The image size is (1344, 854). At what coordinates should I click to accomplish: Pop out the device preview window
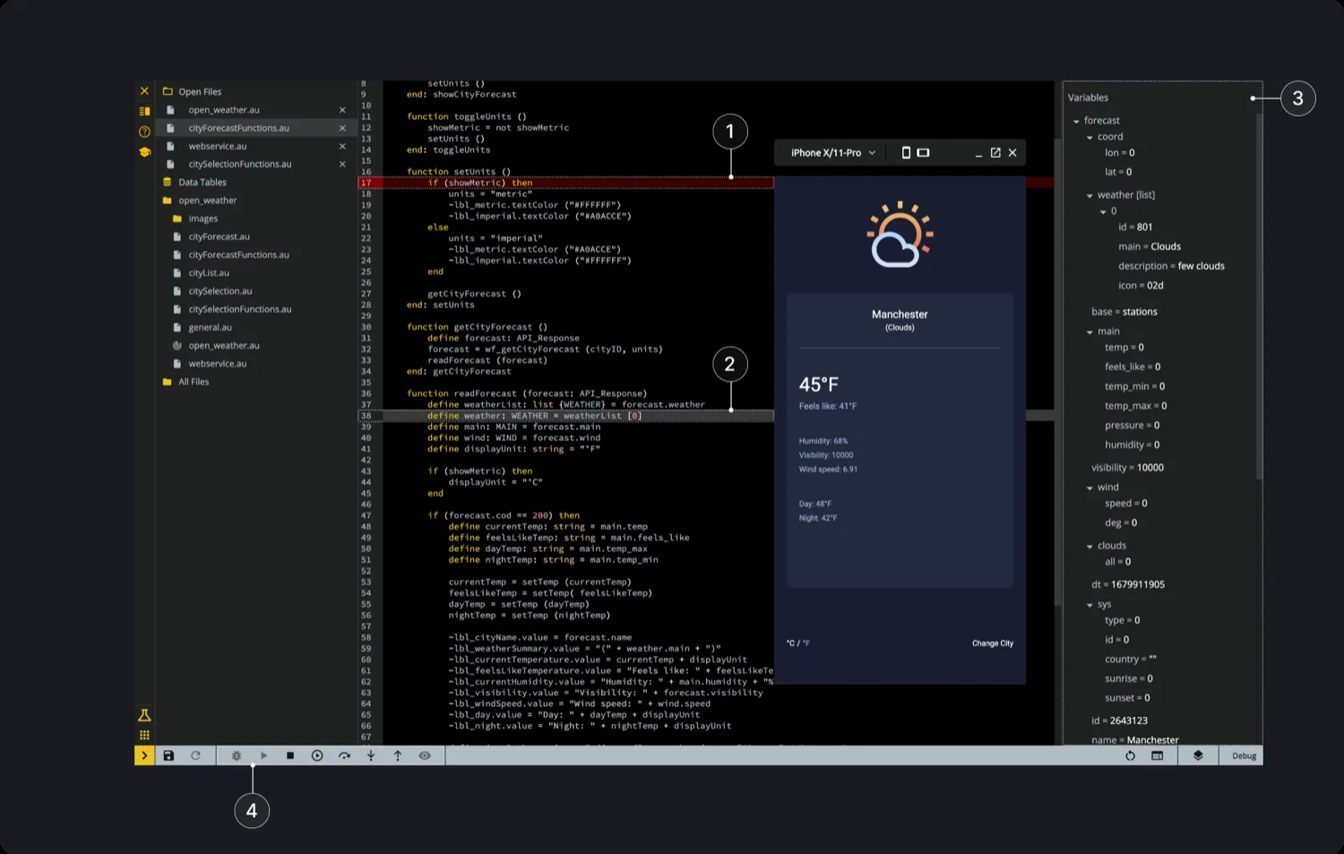click(995, 152)
